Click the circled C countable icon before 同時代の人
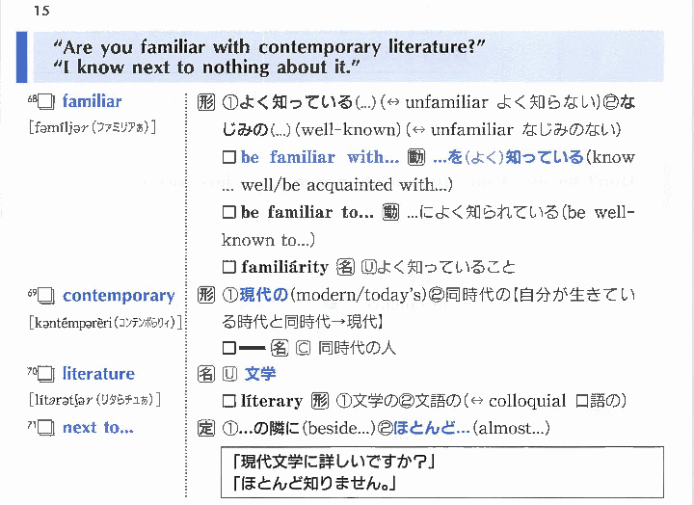 click(301, 348)
